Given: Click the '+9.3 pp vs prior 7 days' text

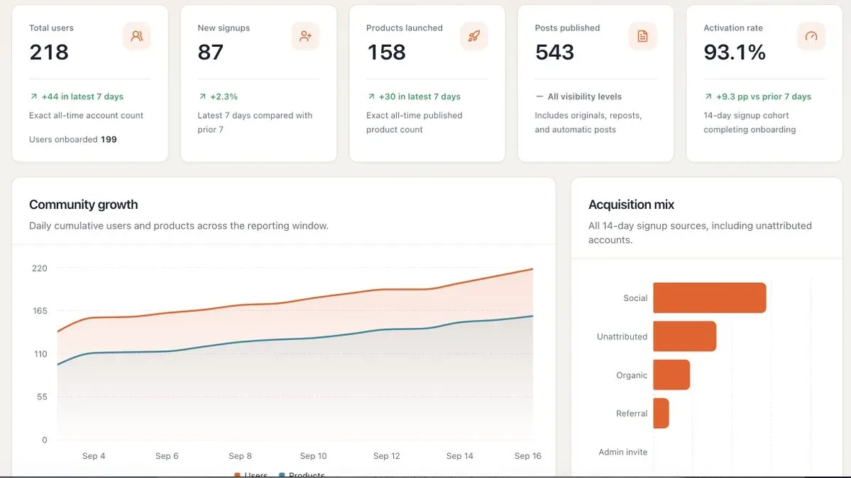Looking at the screenshot, I should (x=764, y=96).
